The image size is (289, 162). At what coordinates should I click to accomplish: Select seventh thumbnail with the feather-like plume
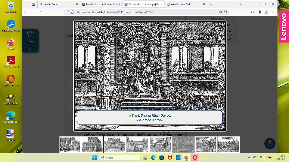(x=206, y=145)
